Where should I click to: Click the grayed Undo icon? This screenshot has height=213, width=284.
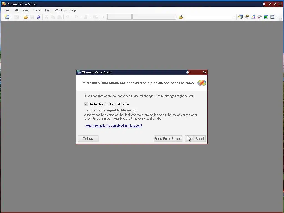click(67, 17)
